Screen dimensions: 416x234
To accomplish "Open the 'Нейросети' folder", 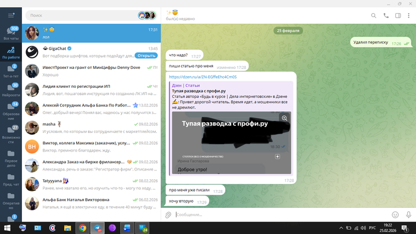I will 11,90.
